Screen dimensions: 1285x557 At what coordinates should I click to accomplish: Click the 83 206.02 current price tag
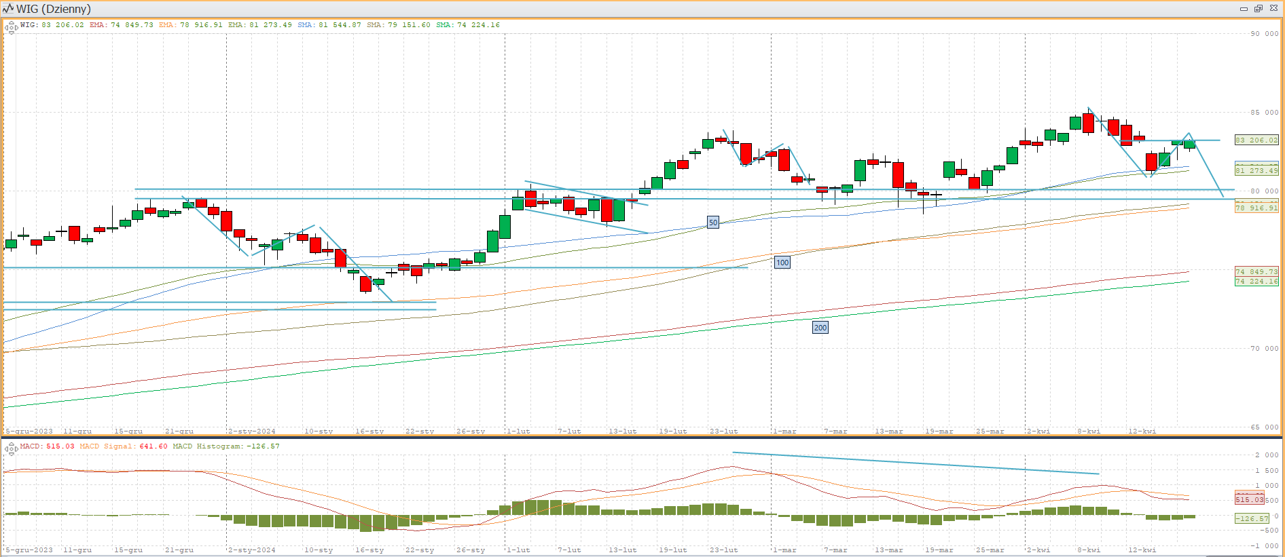coord(1256,140)
